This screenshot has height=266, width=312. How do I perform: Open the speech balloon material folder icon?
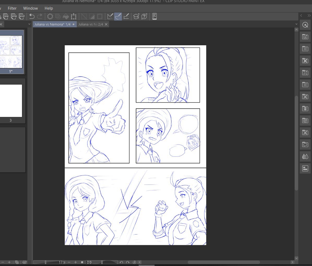tap(305, 144)
